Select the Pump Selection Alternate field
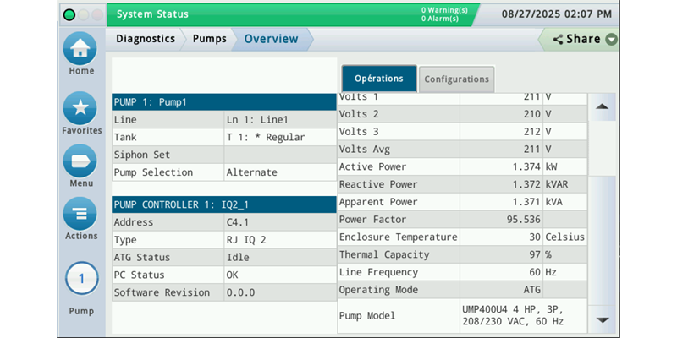This screenshot has height=338, width=677. click(279, 172)
